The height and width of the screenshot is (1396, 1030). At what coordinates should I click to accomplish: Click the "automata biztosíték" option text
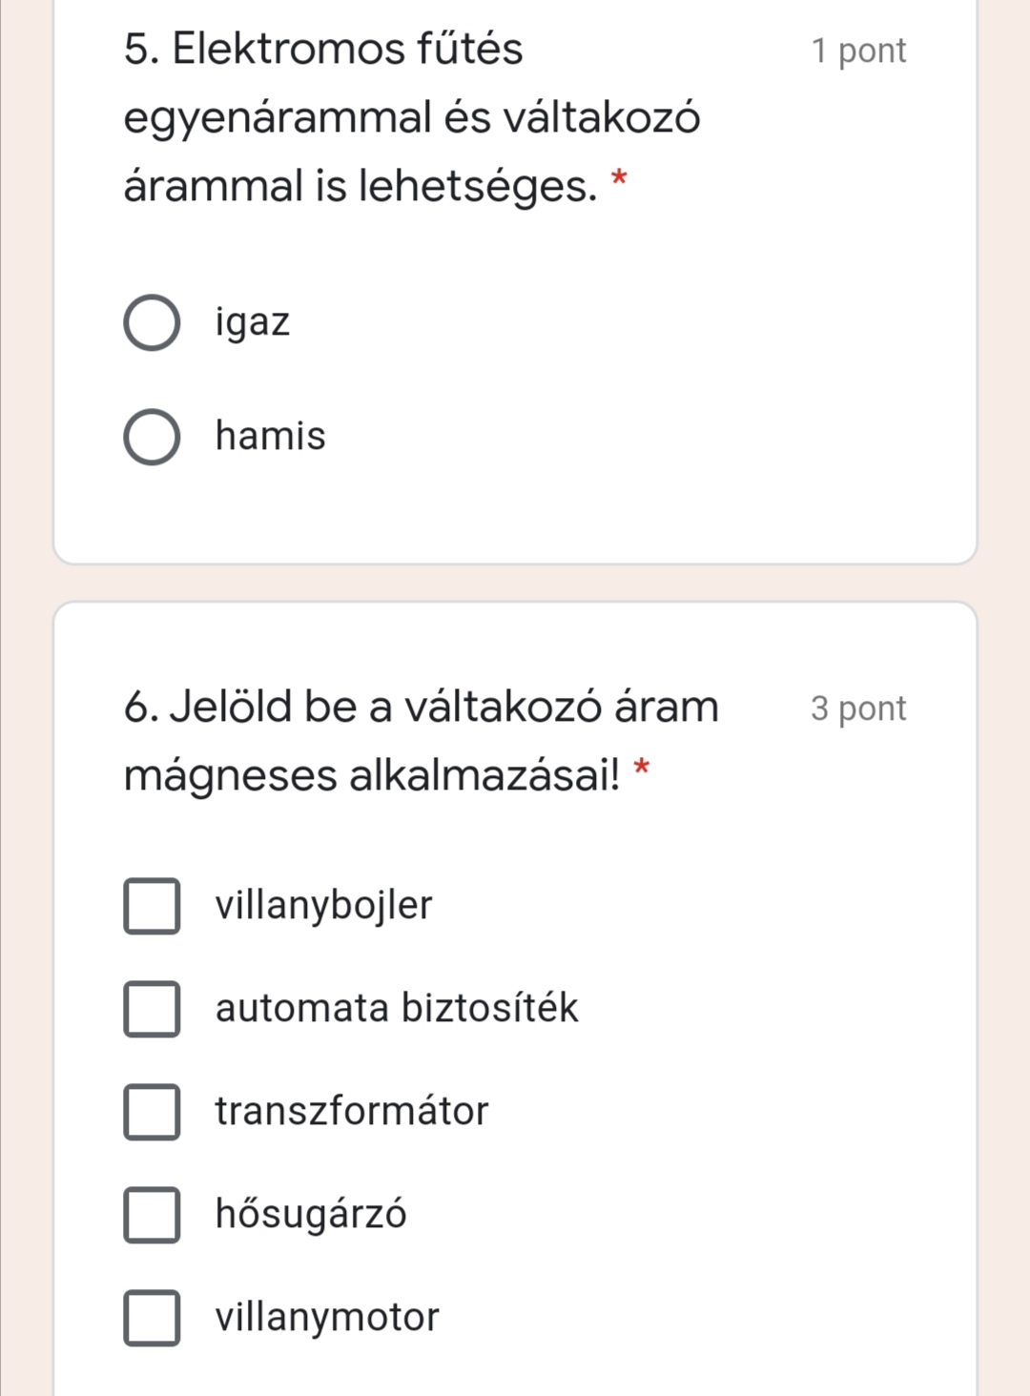tap(397, 1008)
